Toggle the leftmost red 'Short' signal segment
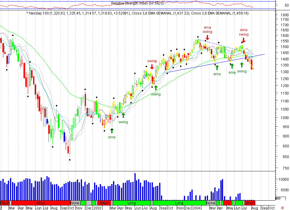The width and height of the screenshot is (290, 210). (4, 203)
